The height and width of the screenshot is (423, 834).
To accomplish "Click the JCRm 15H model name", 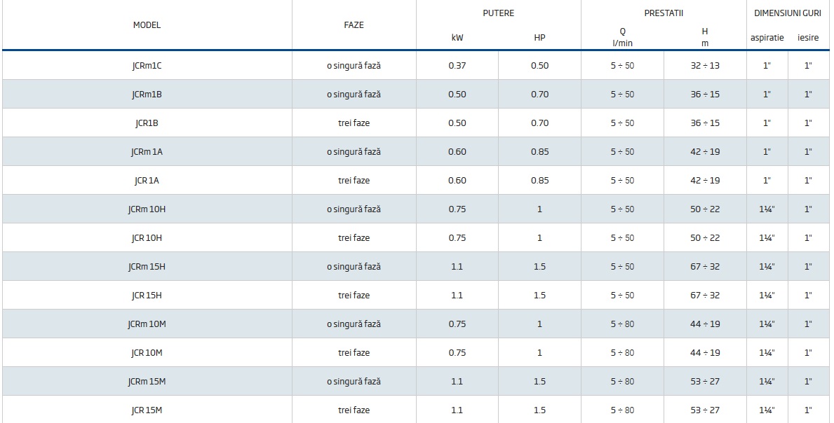I will 147,267.
